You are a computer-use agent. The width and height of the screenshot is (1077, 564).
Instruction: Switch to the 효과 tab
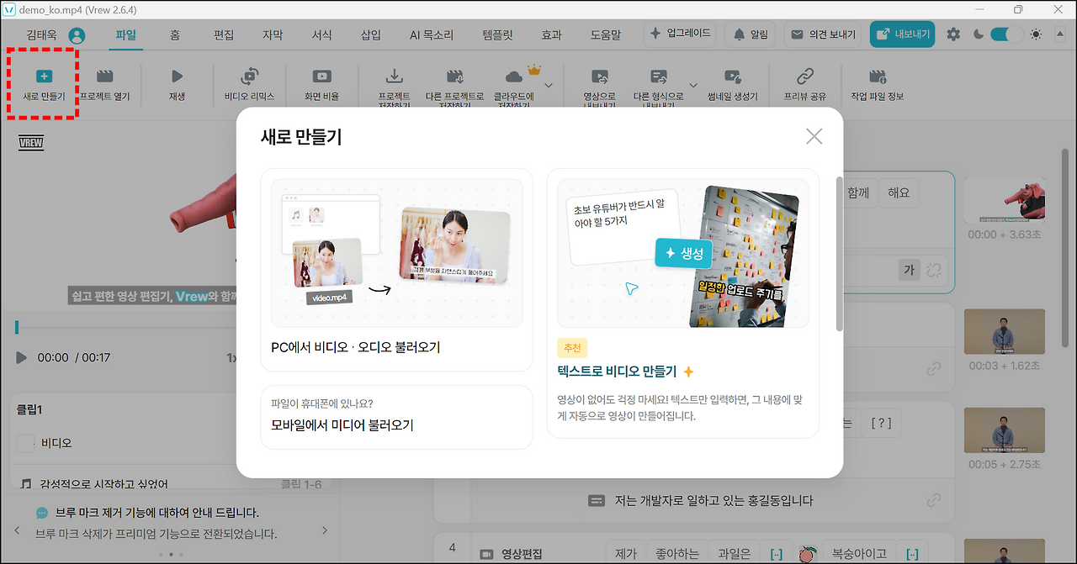tap(551, 35)
